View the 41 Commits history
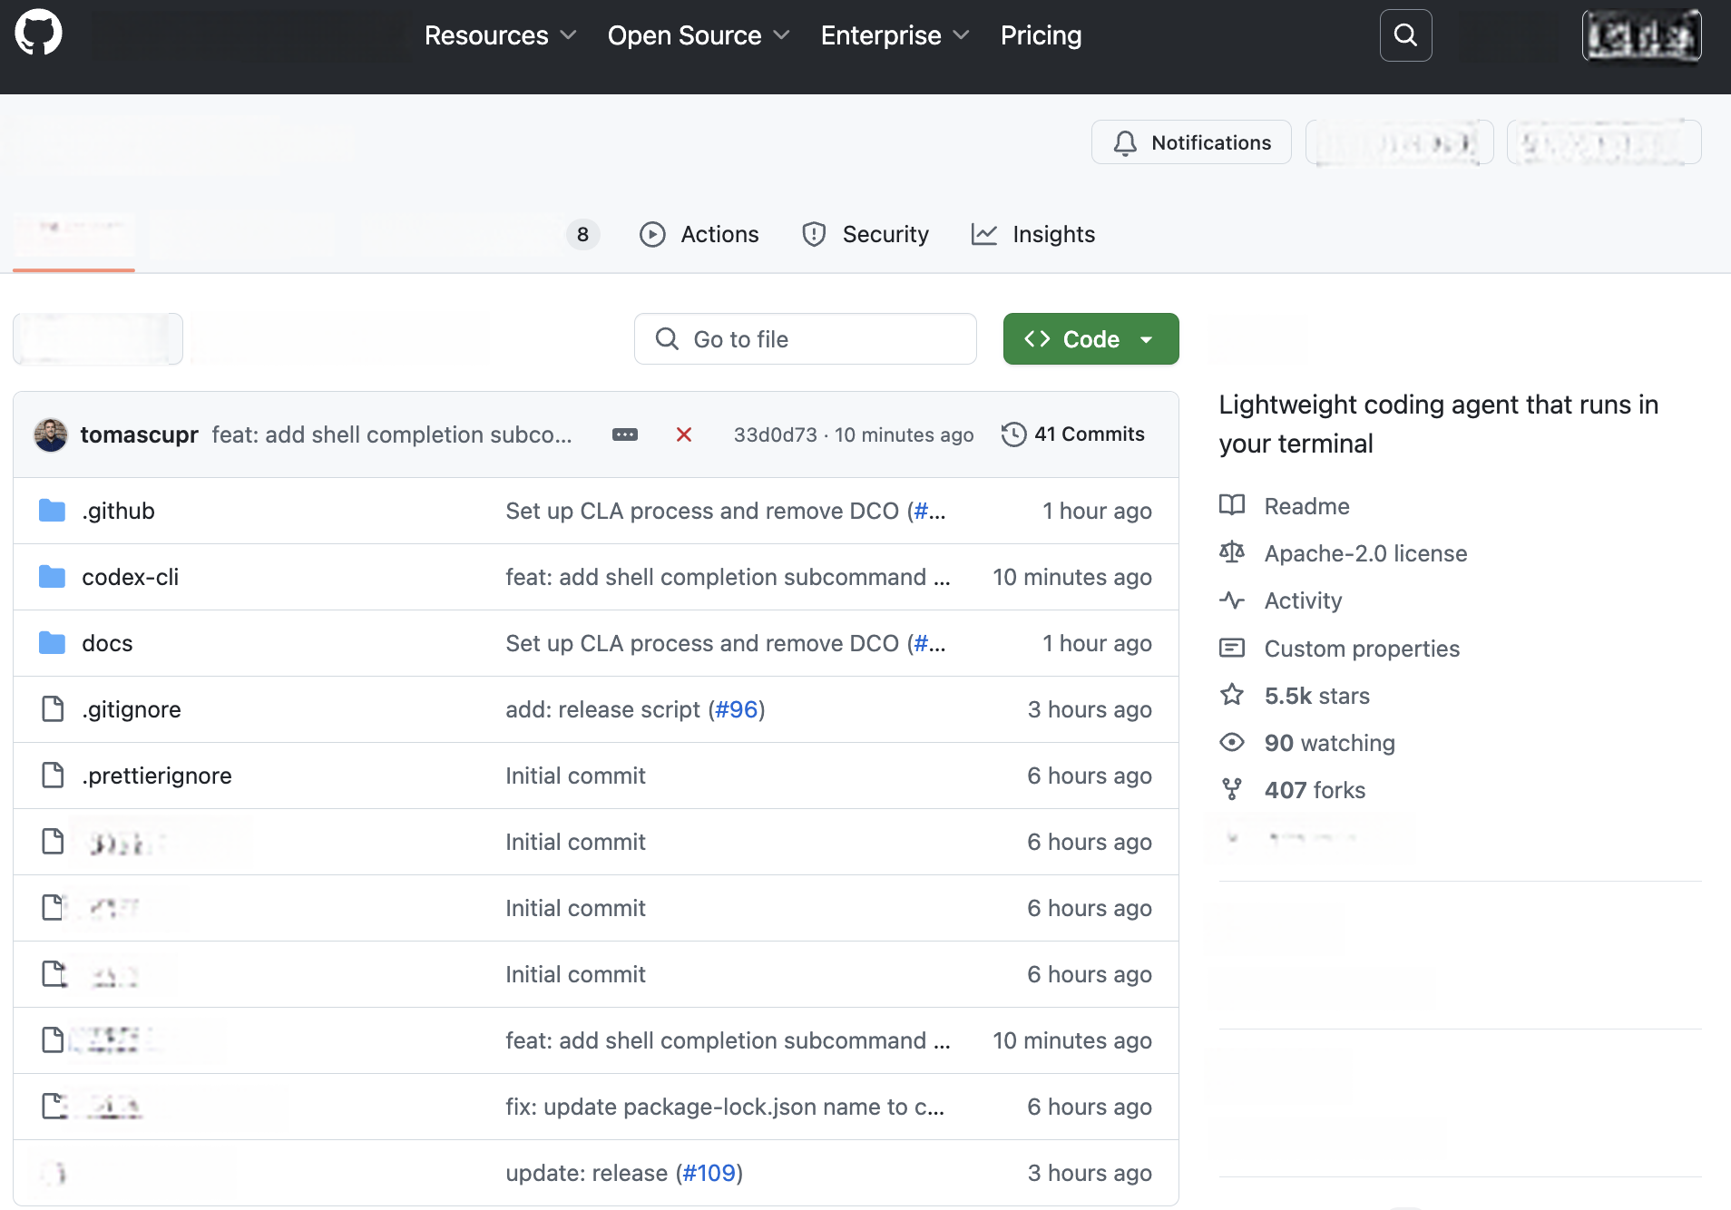The height and width of the screenshot is (1210, 1731). [x=1073, y=434]
